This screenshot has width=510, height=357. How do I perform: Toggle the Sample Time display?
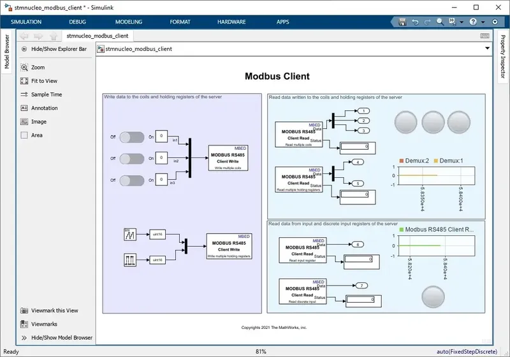pyautogui.click(x=41, y=94)
